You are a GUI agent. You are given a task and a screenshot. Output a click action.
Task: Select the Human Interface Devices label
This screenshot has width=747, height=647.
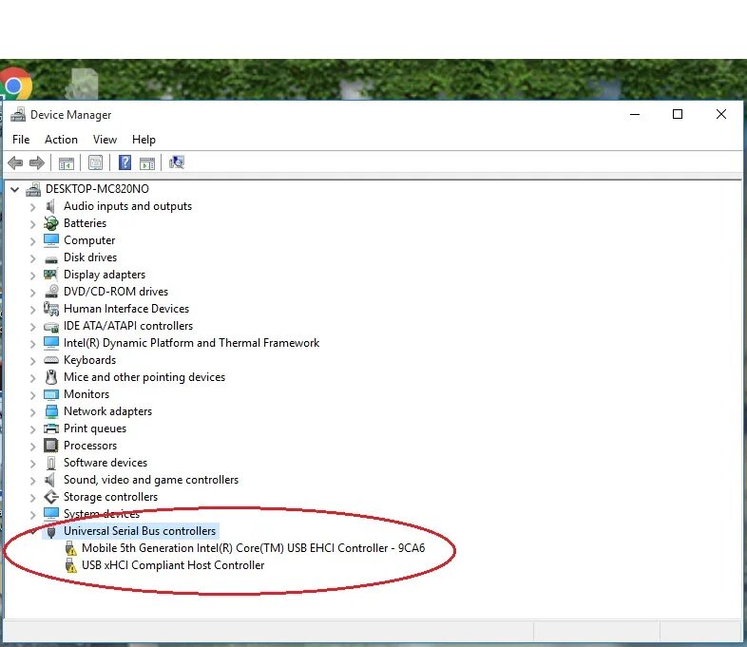pyautogui.click(x=126, y=309)
